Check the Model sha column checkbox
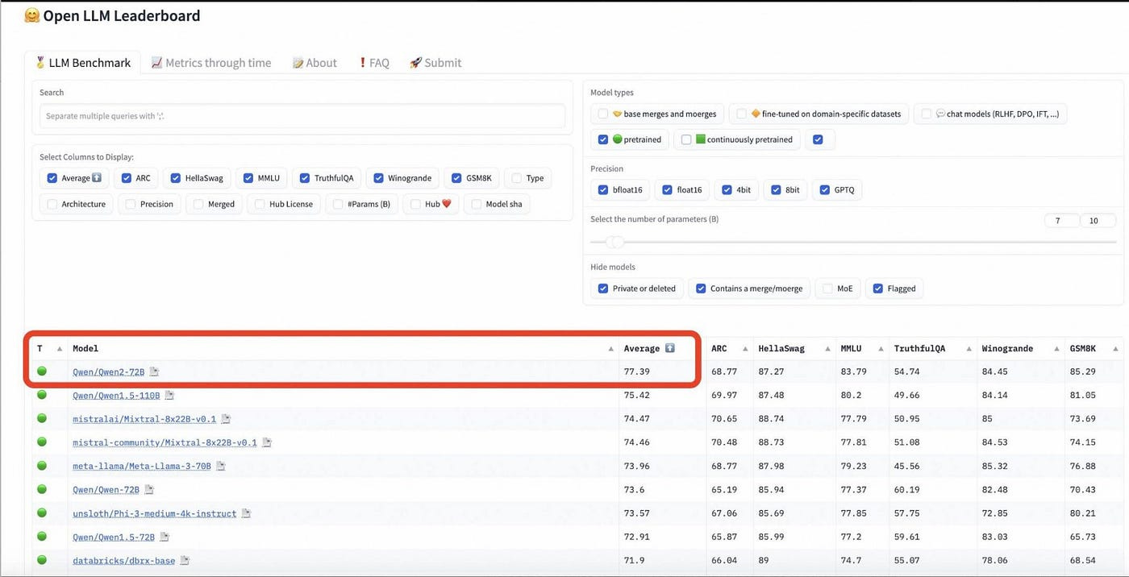 (477, 205)
